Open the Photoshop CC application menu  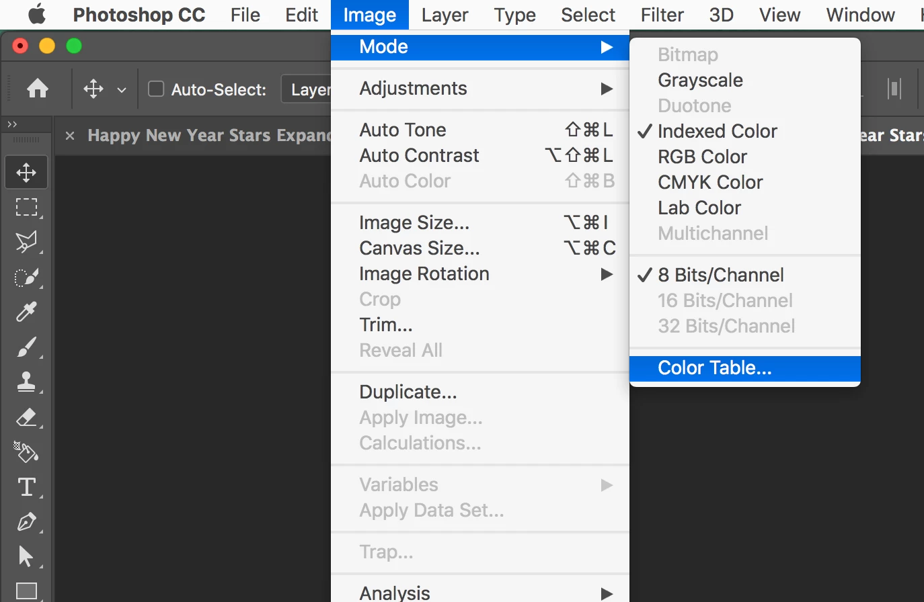pos(139,15)
